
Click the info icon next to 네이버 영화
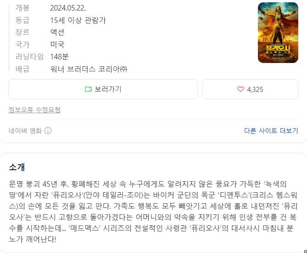point(48,131)
